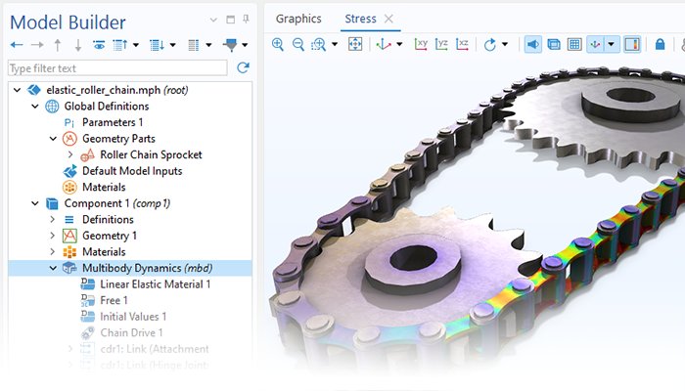Screen dimensions: 685x391
Task: Collapse the Geometry Parts node
Action: 53,139
